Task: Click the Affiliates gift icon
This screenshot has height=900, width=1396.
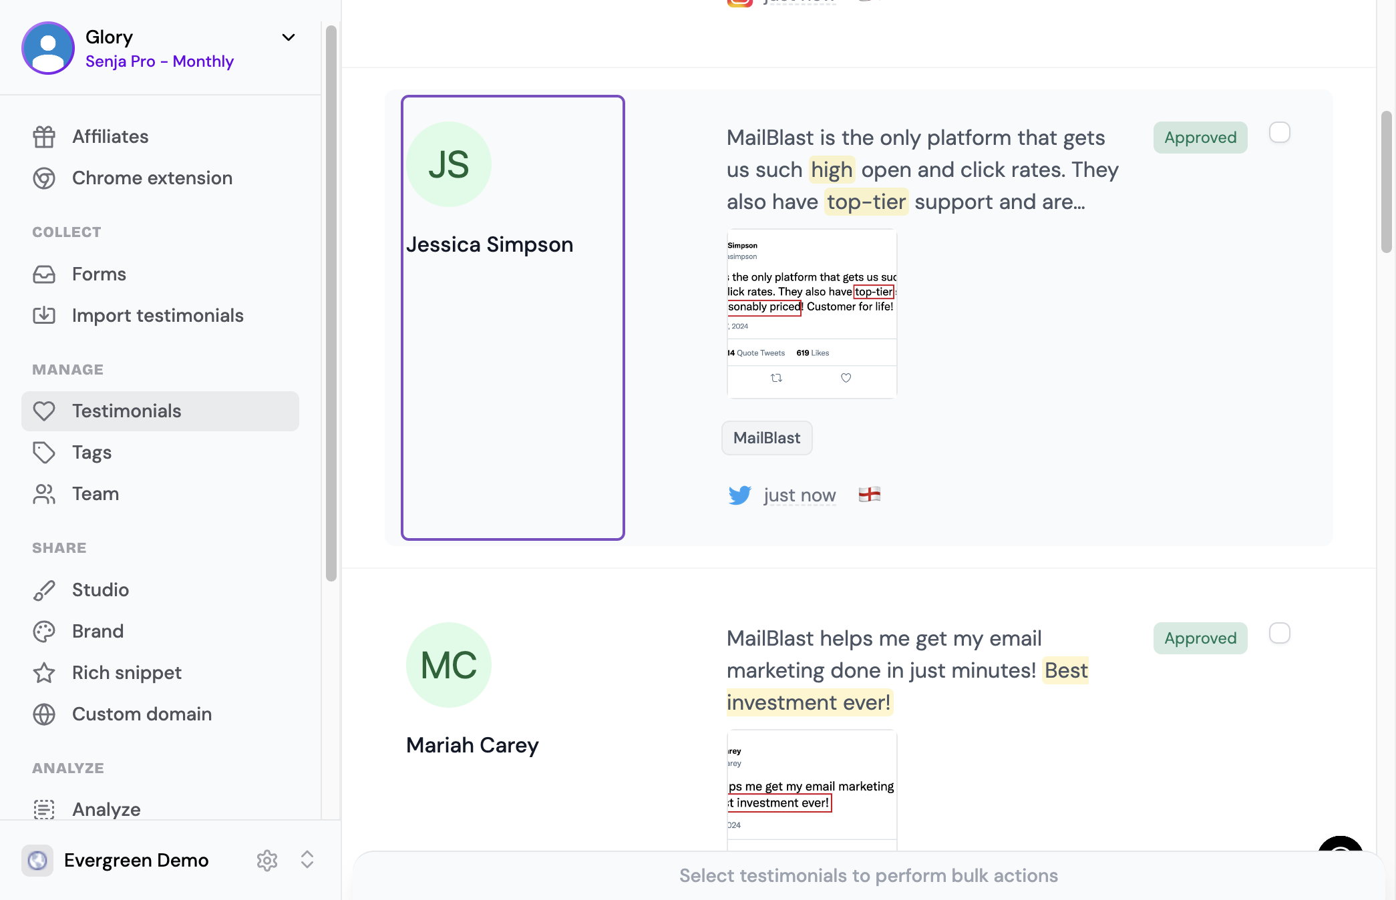Action: pyautogui.click(x=44, y=137)
